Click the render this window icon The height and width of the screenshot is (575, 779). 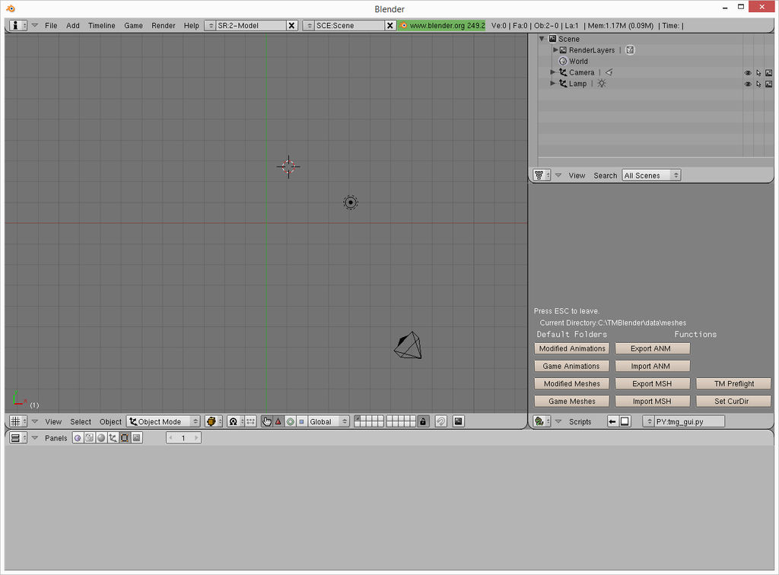pyautogui.click(x=458, y=421)
